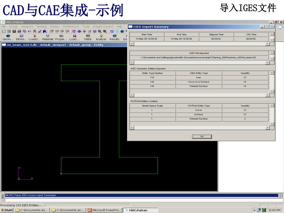
Task: Open the Fields application
Action: click(x=88, y=37)
